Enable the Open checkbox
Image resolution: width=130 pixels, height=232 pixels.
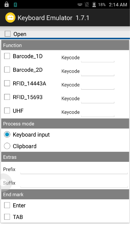click(8, 34)
